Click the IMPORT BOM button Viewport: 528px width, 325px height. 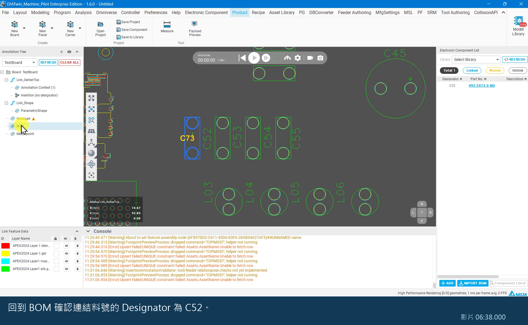473,283
